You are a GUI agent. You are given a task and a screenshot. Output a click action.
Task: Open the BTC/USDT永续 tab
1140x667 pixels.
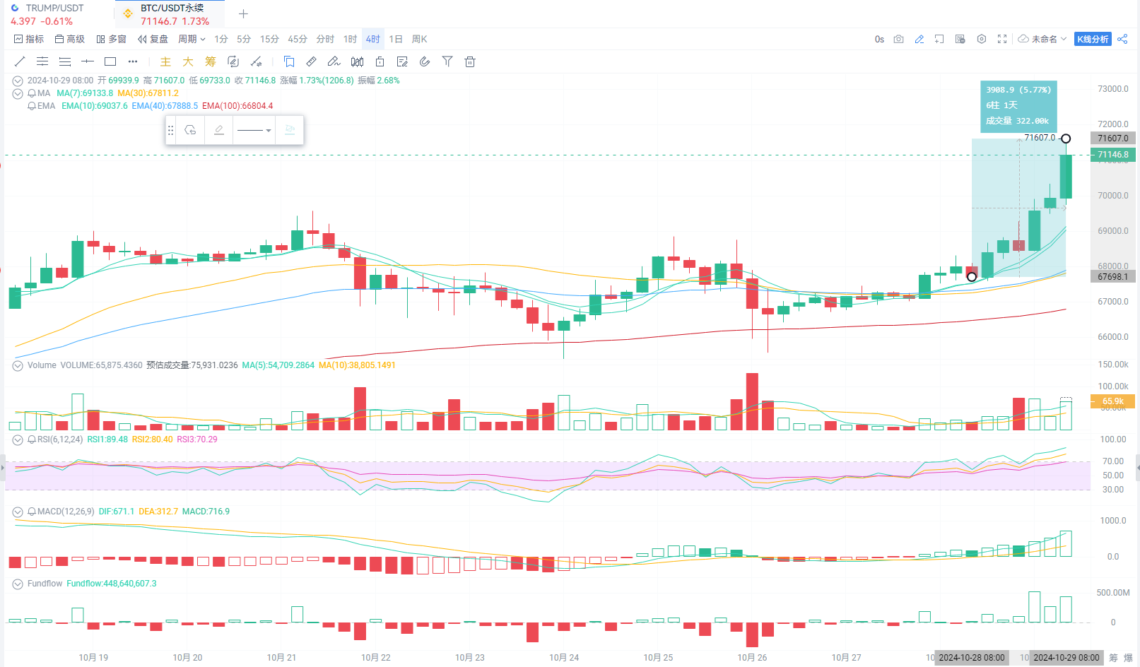pyautogui.click(x=170, y=14)
